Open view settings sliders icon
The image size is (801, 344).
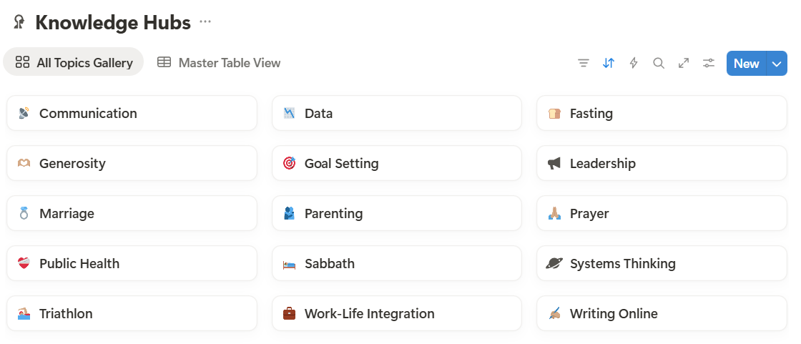click(x=709, y=63)
